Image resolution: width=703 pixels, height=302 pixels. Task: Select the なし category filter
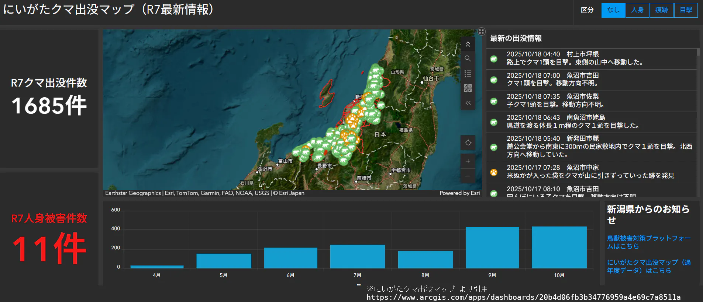click(x=613, y=10)
